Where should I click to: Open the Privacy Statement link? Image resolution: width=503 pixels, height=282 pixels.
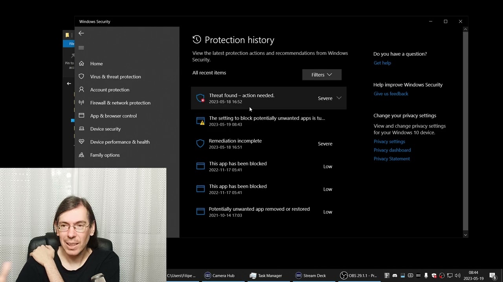(392, 159)
